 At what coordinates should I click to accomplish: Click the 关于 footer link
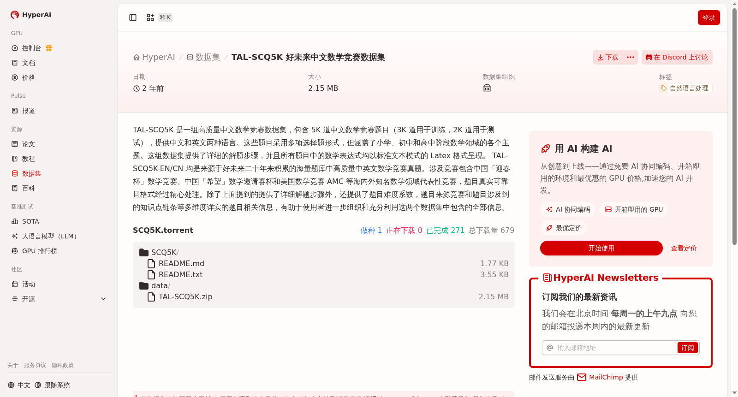point(13,365)
